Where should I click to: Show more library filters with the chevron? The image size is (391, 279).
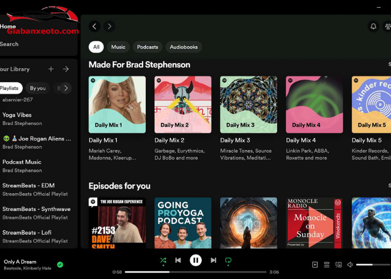(x=66, y=88)
